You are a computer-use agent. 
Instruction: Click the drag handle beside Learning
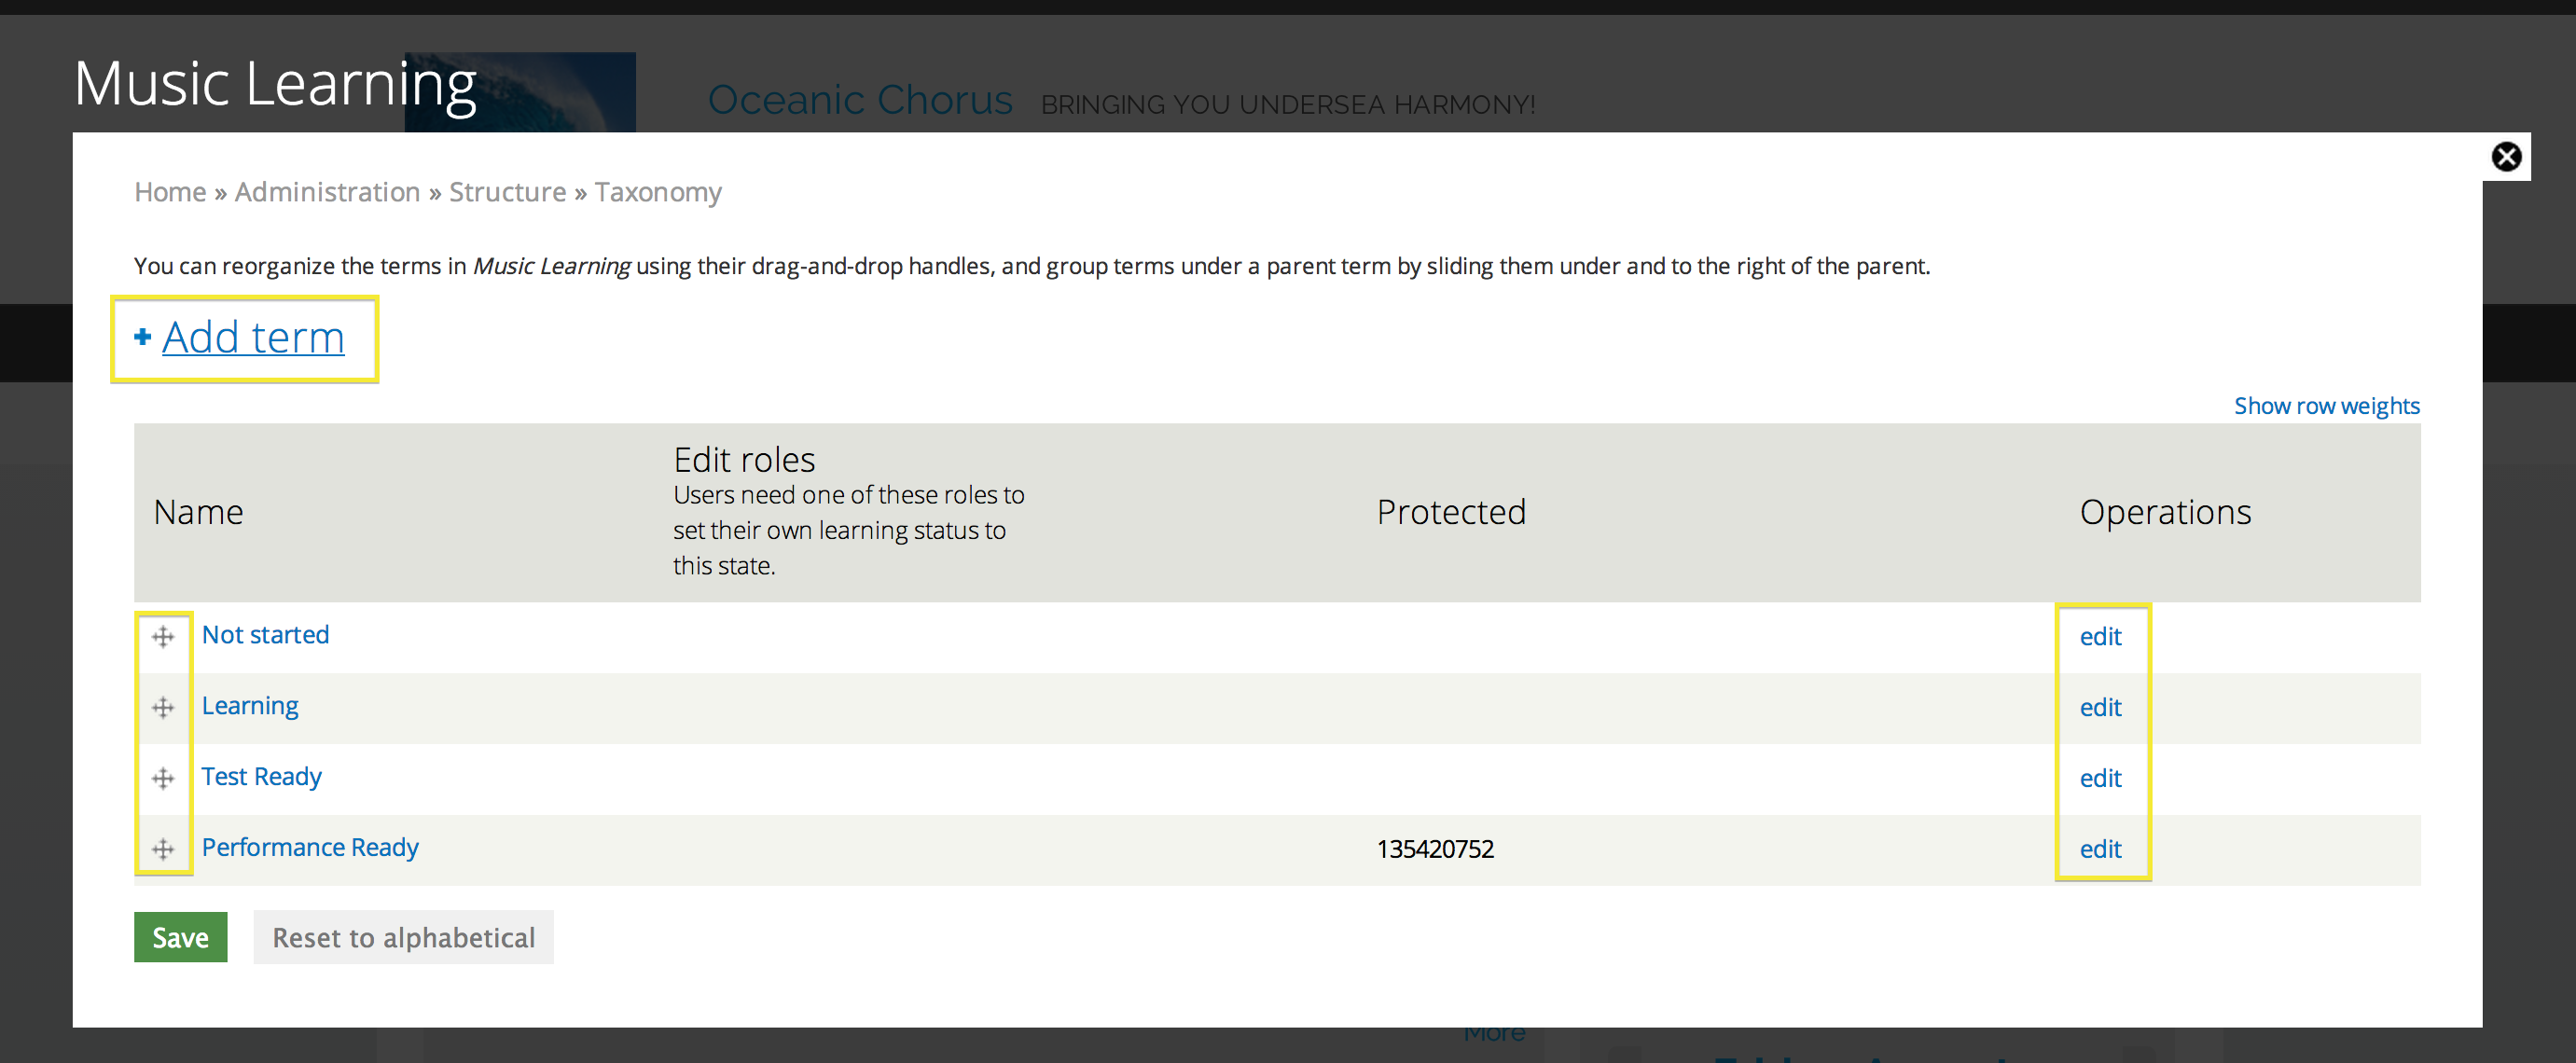(163, 708)
